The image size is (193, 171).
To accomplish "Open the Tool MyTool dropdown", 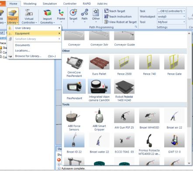I will click(171, 22).
